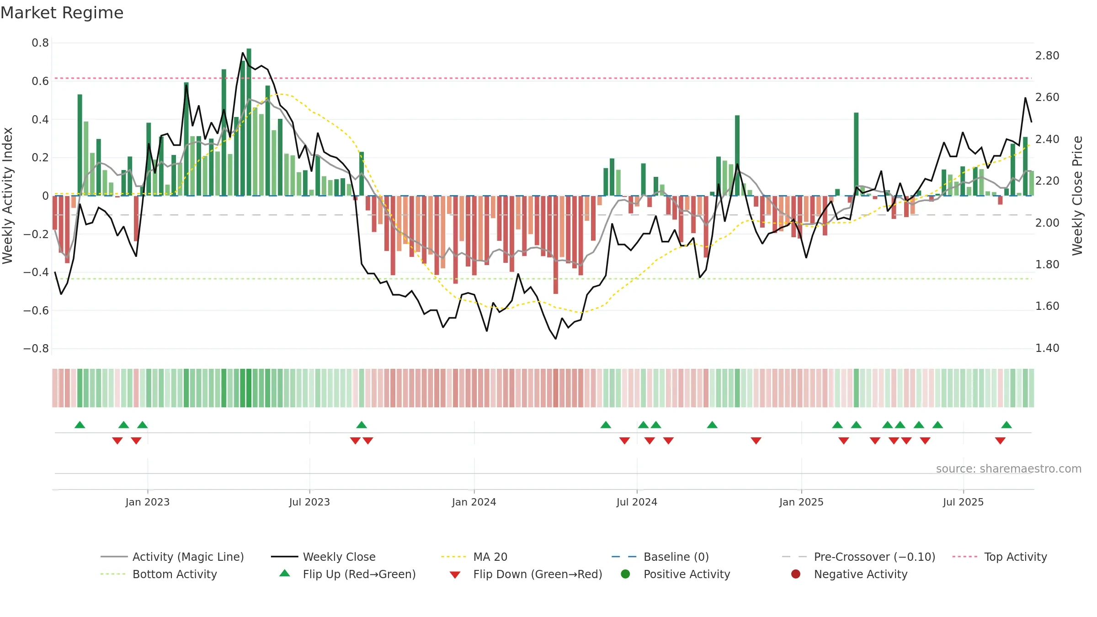Click the Jul 2025 axis label

pyautogui.click(x=963, y=502)
